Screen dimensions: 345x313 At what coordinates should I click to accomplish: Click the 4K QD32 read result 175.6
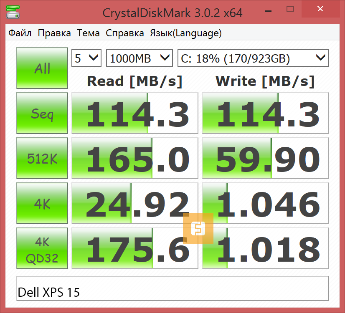tap(134, 249)
